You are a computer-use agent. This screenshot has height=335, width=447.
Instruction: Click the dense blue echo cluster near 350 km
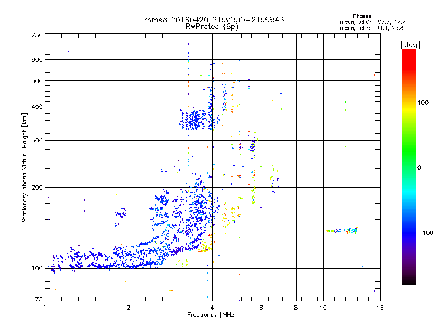(193, 119)
